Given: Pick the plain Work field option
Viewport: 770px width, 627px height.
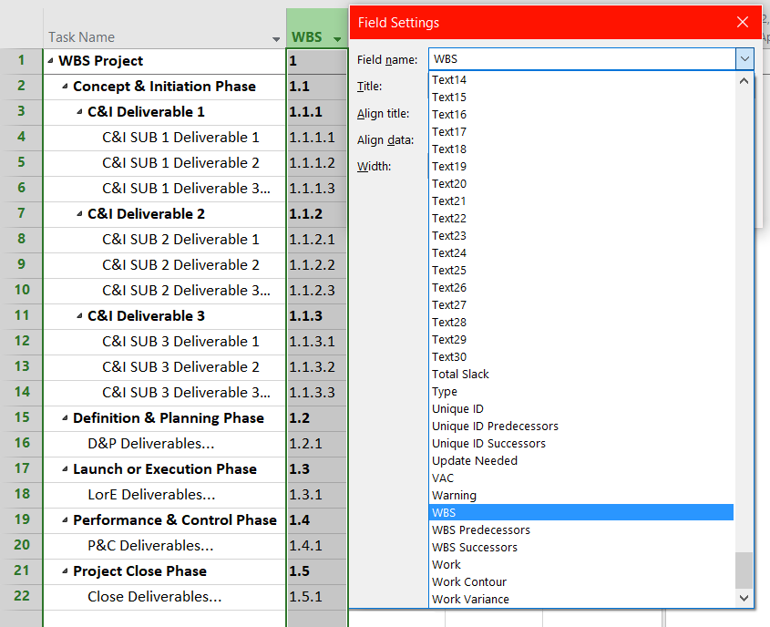Looking at the screenshot, I should (581, 565).
